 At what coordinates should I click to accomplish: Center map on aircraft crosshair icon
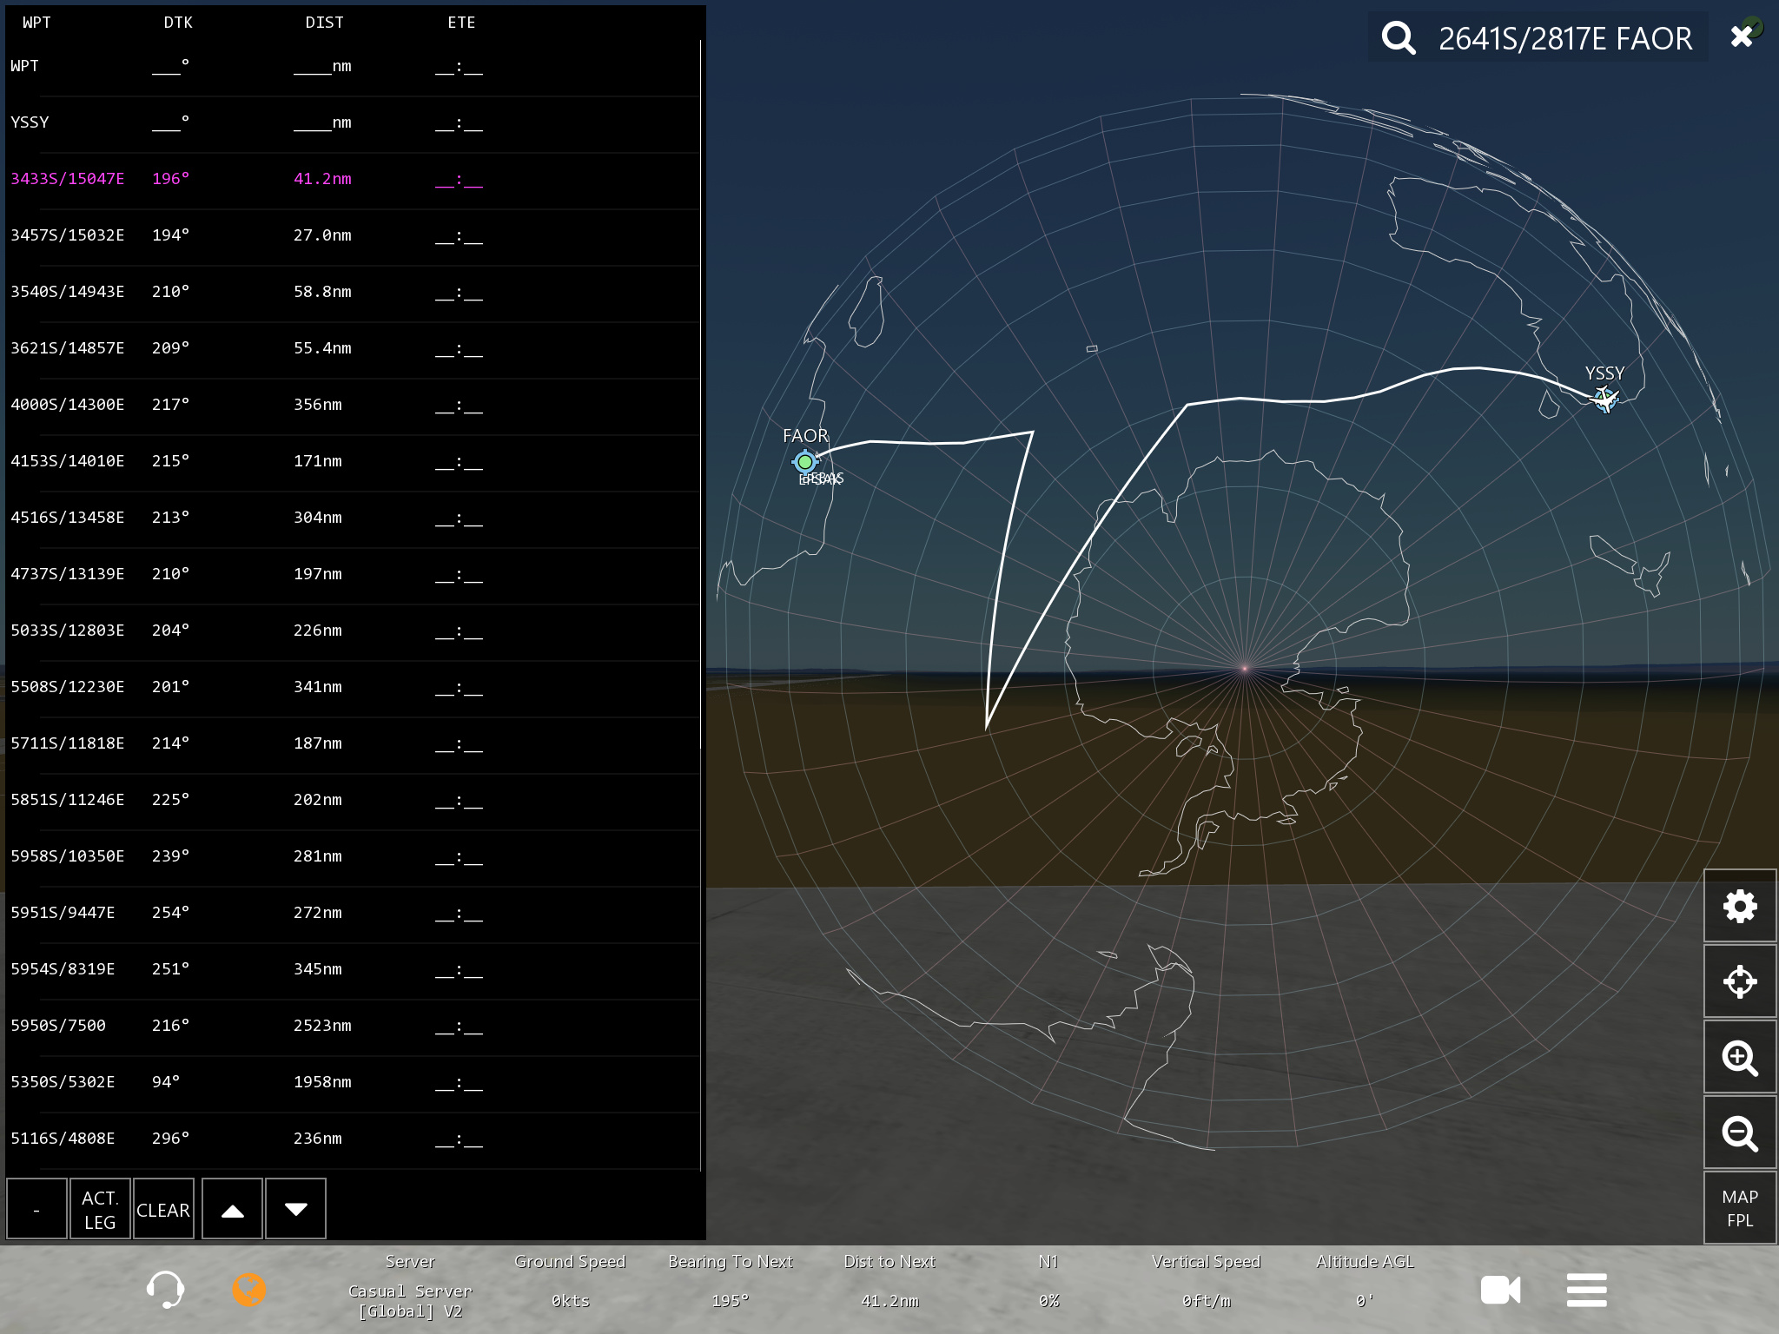(1739, 981)
